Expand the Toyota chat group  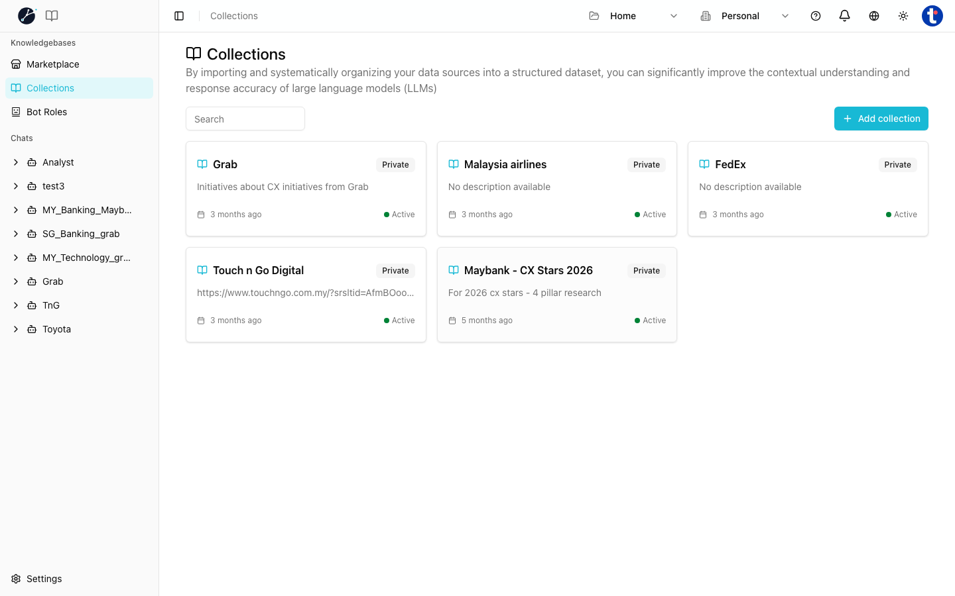coord(16,329)
